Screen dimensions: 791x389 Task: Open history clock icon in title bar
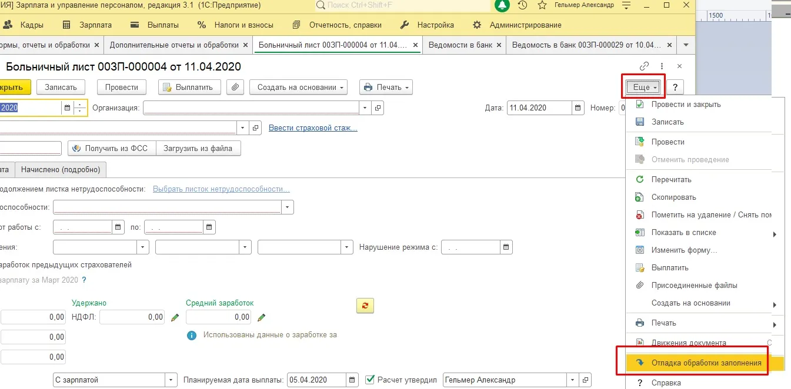pyautogui.click(x=522, y=5)
